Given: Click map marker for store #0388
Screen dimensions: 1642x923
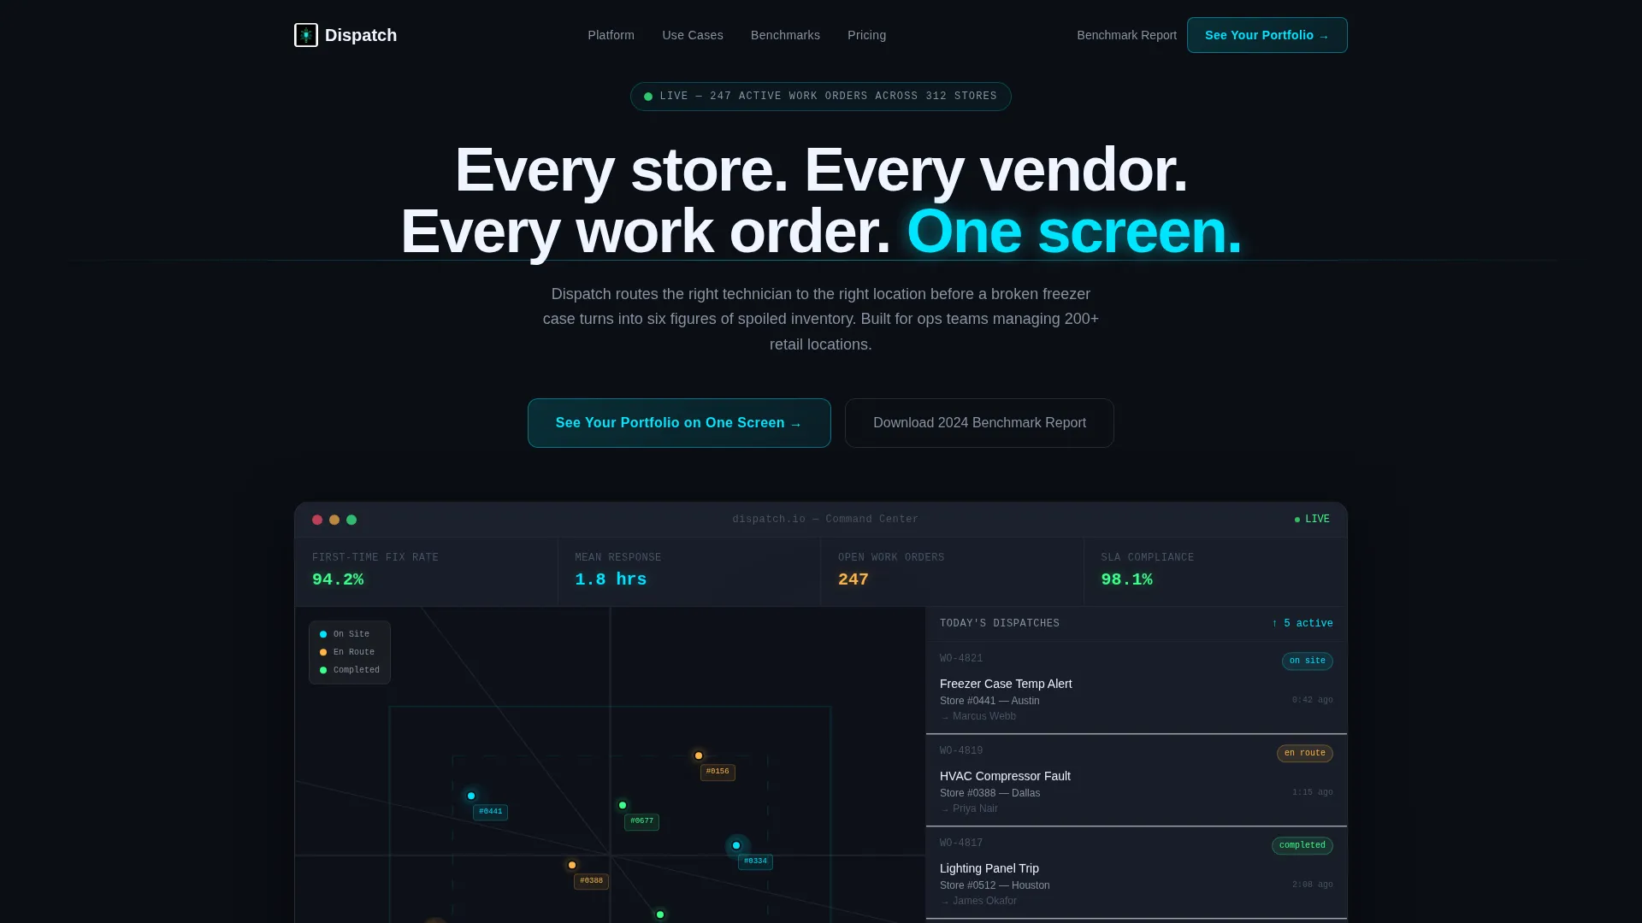Looking at the screenshot, I should tap(572, 865).
